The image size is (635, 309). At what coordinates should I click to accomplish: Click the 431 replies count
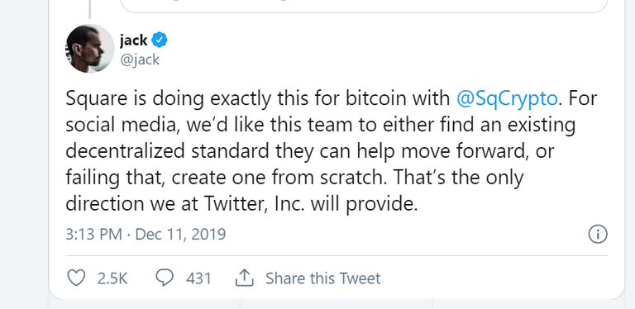tap(198, 278)
